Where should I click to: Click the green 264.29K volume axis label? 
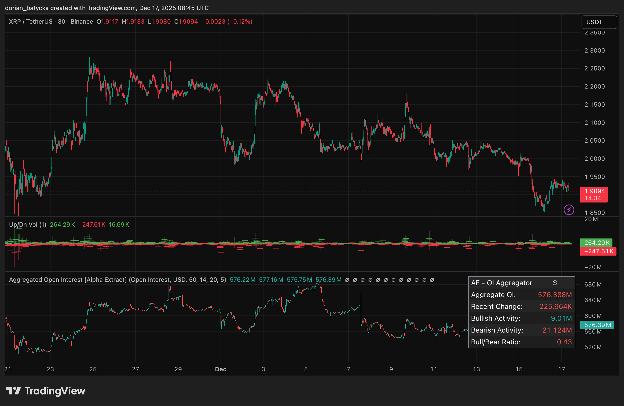596,243
